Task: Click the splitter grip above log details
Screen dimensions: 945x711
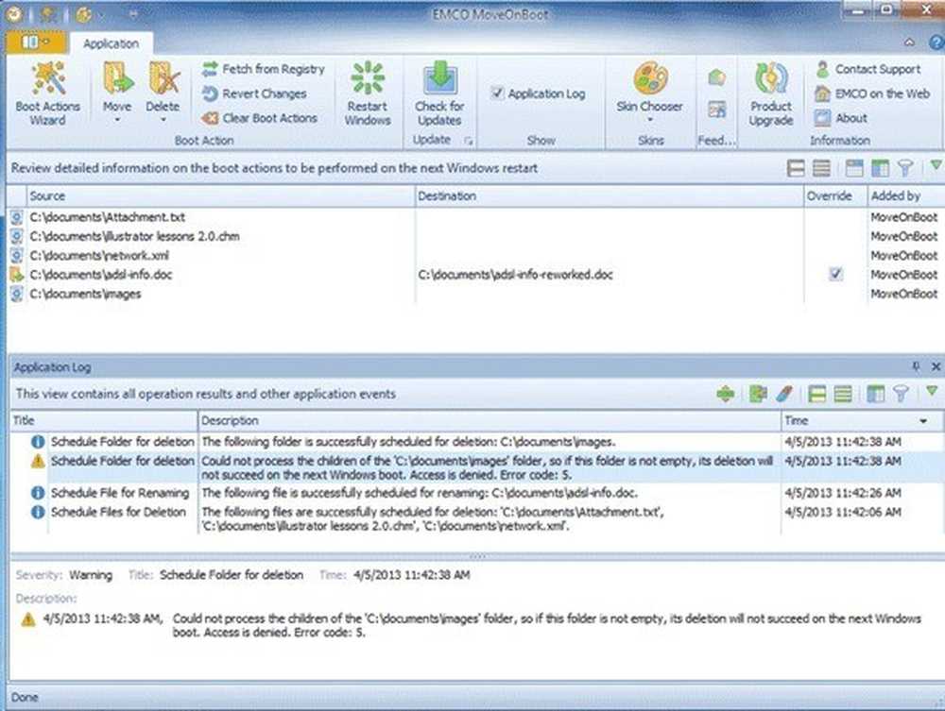Action: point(476,556)
